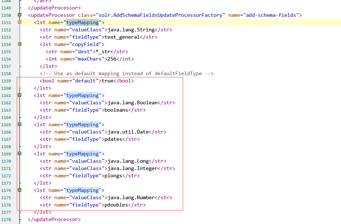Fold the Number typeMapping on line 1174
The image size is (341, 224).
click(x=19, y=190)
